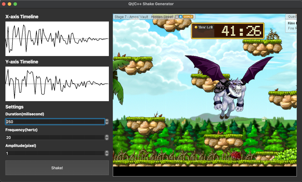
Task: Focus the Duration(milisecond) input field
Action: [55, 122]
